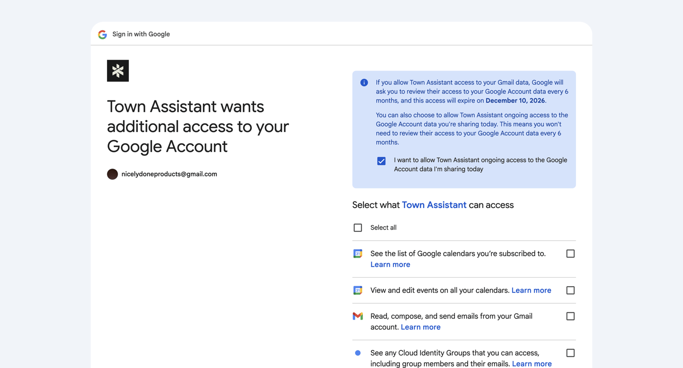Open Learn more for subscribed calendars permission
Viewport: 683px width, 368px height.
click(390, 264)
